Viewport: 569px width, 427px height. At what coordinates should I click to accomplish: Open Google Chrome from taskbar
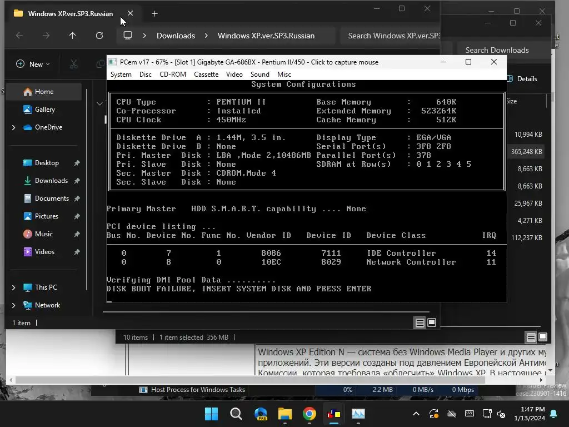[309, 414]
